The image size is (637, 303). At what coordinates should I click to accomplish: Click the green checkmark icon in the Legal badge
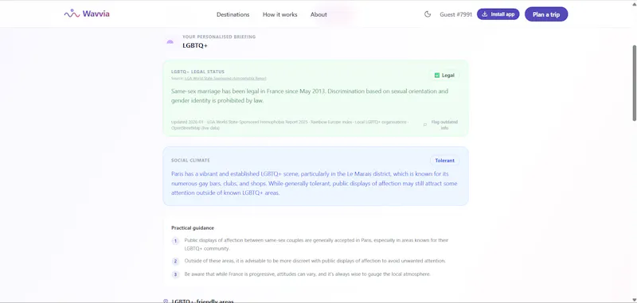pos(437,76)
